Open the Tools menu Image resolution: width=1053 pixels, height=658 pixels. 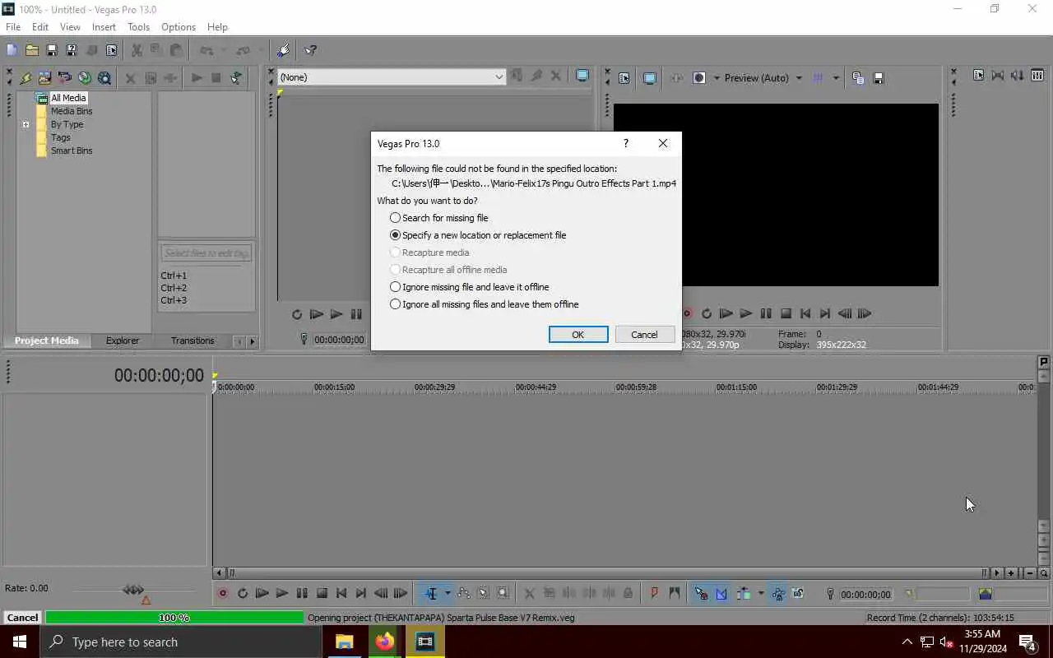tap(138, 27)
